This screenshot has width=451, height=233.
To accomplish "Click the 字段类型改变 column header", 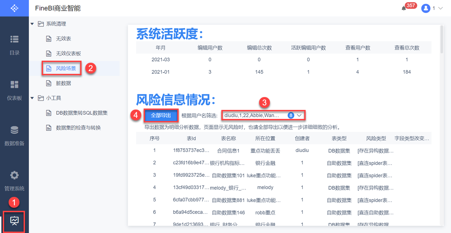I will (x=412, y=138).
